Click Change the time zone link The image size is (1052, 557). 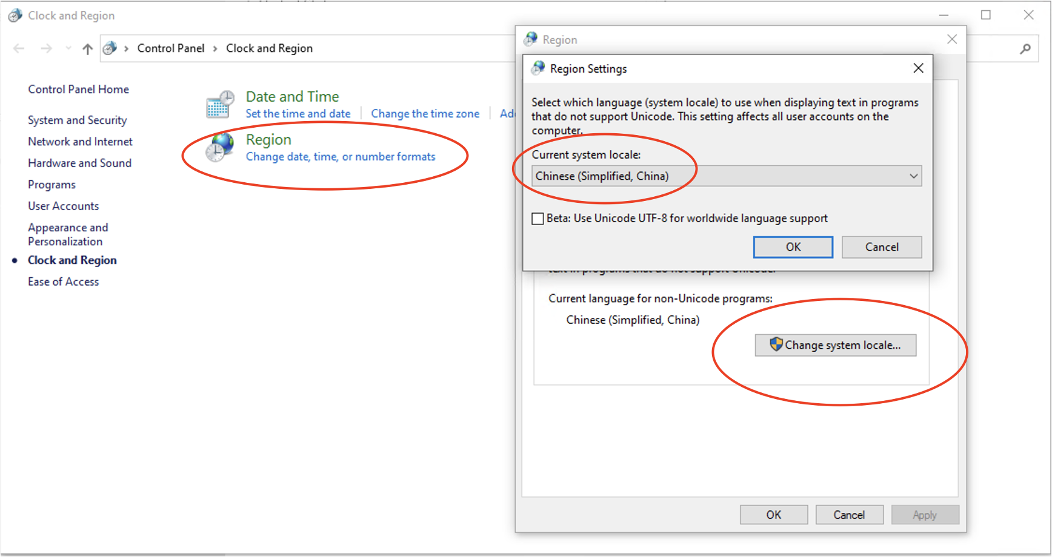point(425,114)
